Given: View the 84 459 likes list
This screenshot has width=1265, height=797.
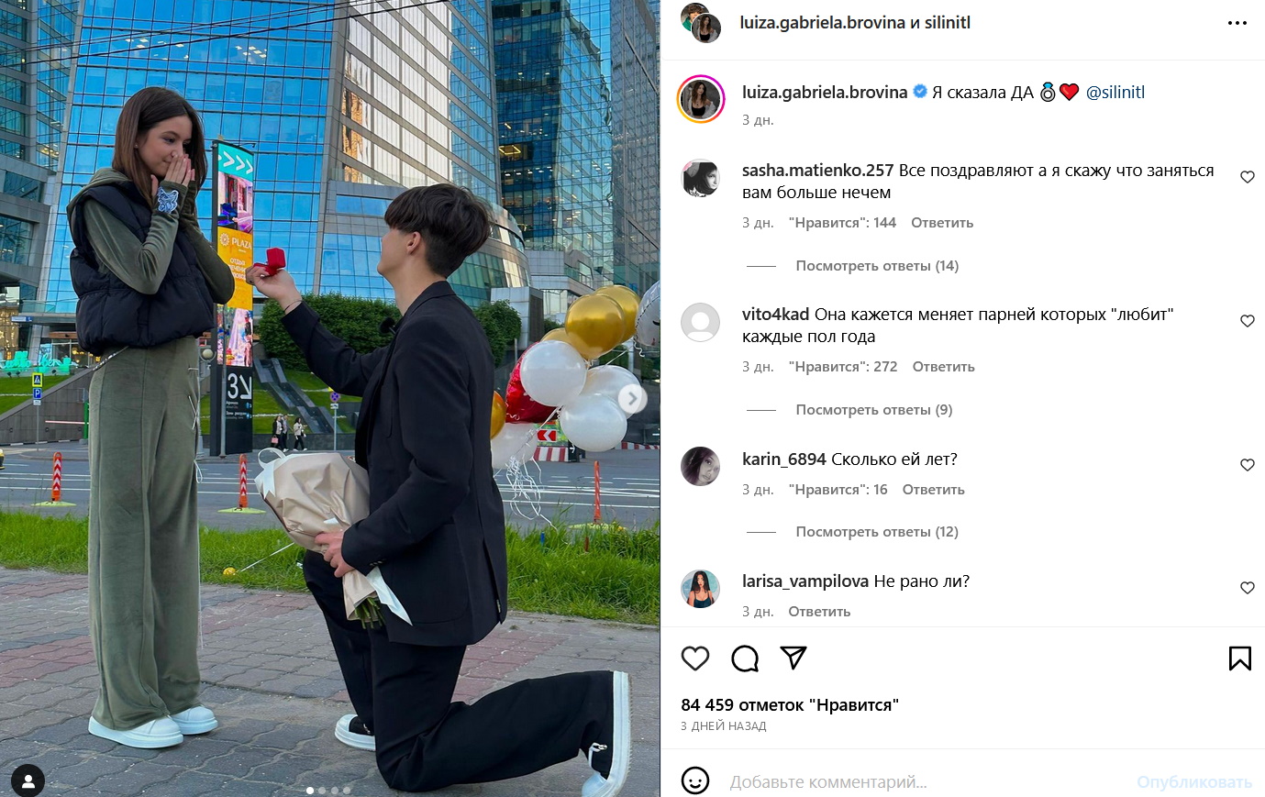Looking at the screenshot, I should 790,705.
